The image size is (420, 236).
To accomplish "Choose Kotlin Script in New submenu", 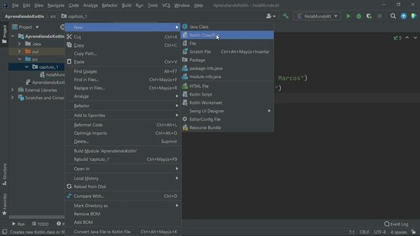I will point(228,94).
